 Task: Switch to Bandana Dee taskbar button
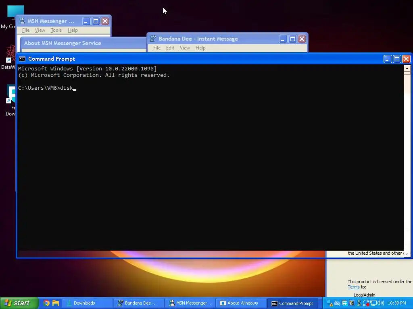point(139,303)
